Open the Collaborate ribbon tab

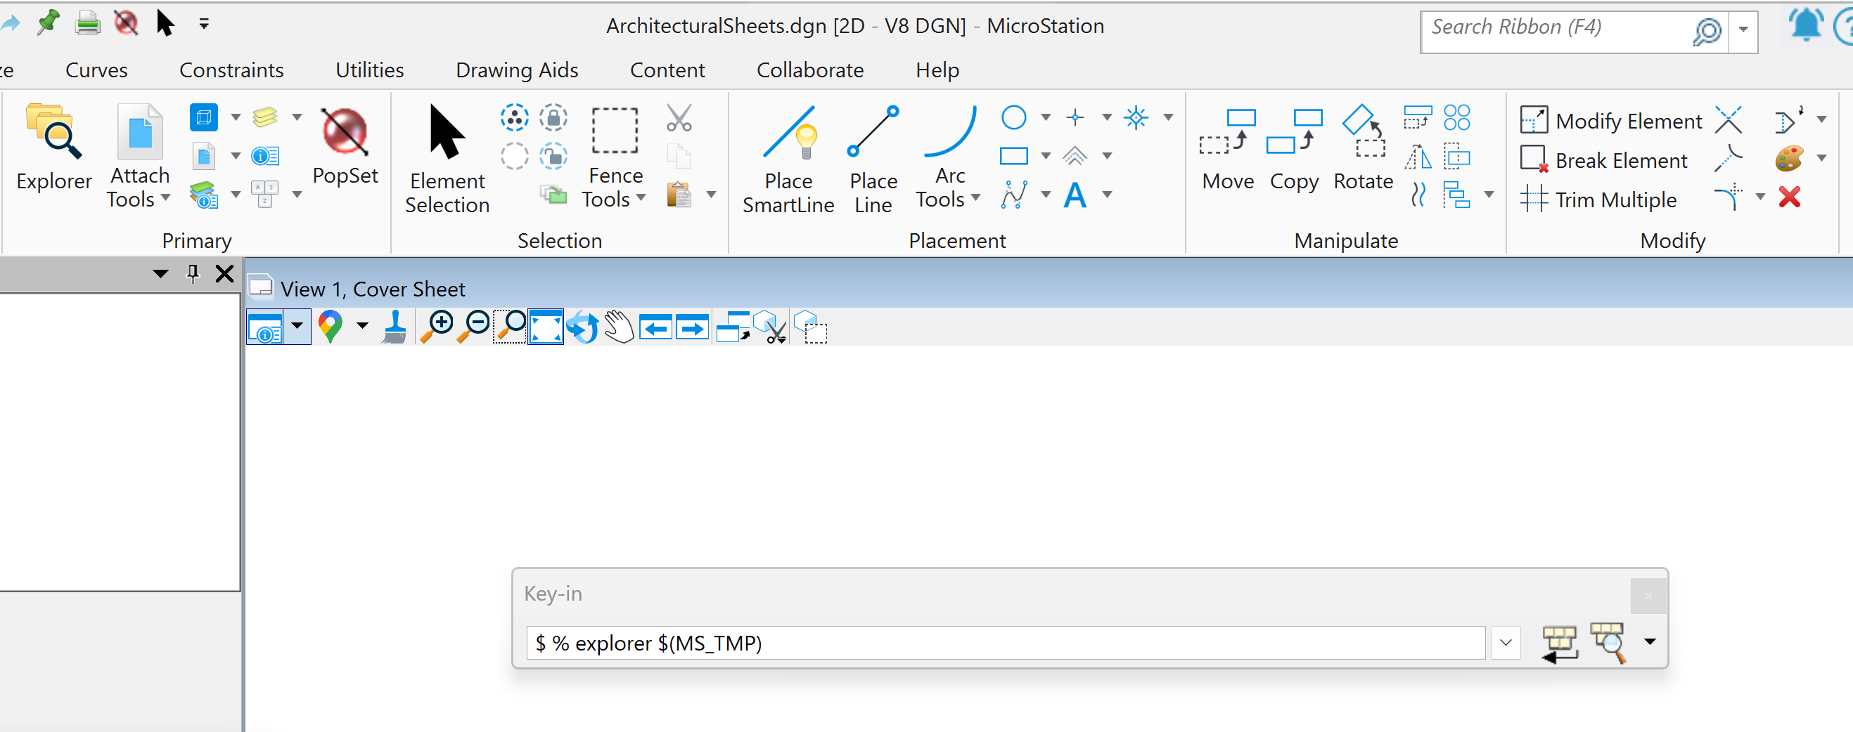click(810, 70)
